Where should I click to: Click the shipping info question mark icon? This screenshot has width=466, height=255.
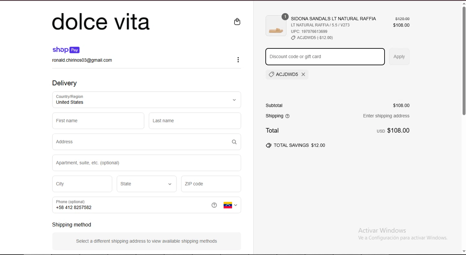coord(287,116)
